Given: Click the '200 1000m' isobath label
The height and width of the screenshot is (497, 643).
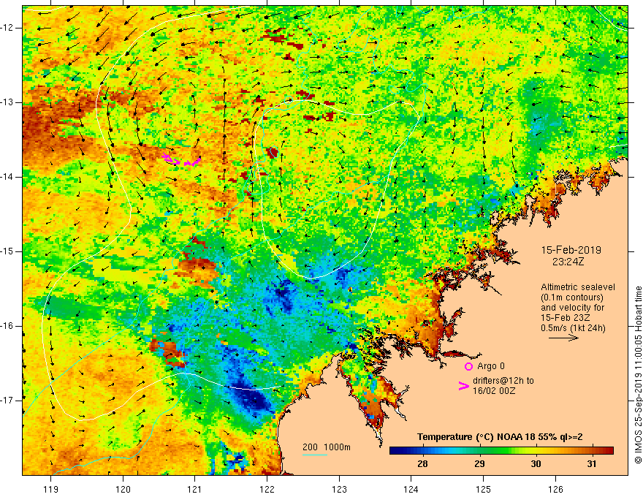Looking at the screenshot, I should pos(327,447).
